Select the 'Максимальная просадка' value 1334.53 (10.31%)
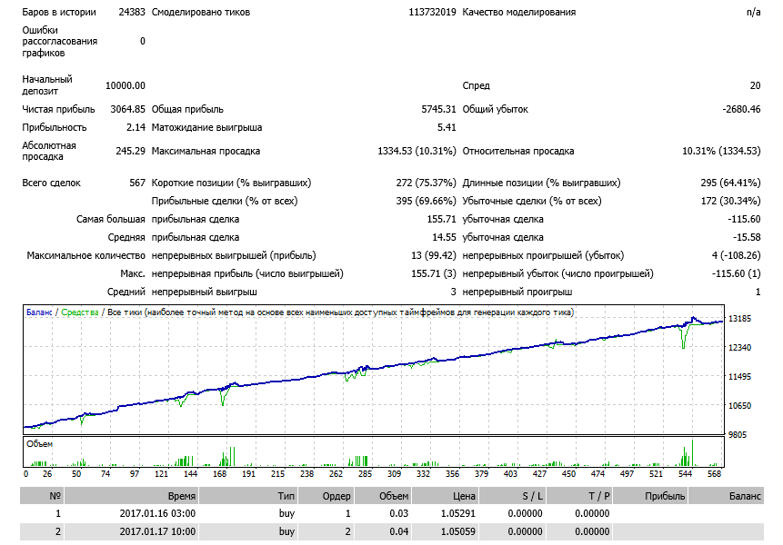Image resolution: width=783 pixels, height=545 pixels. [417, 151]
